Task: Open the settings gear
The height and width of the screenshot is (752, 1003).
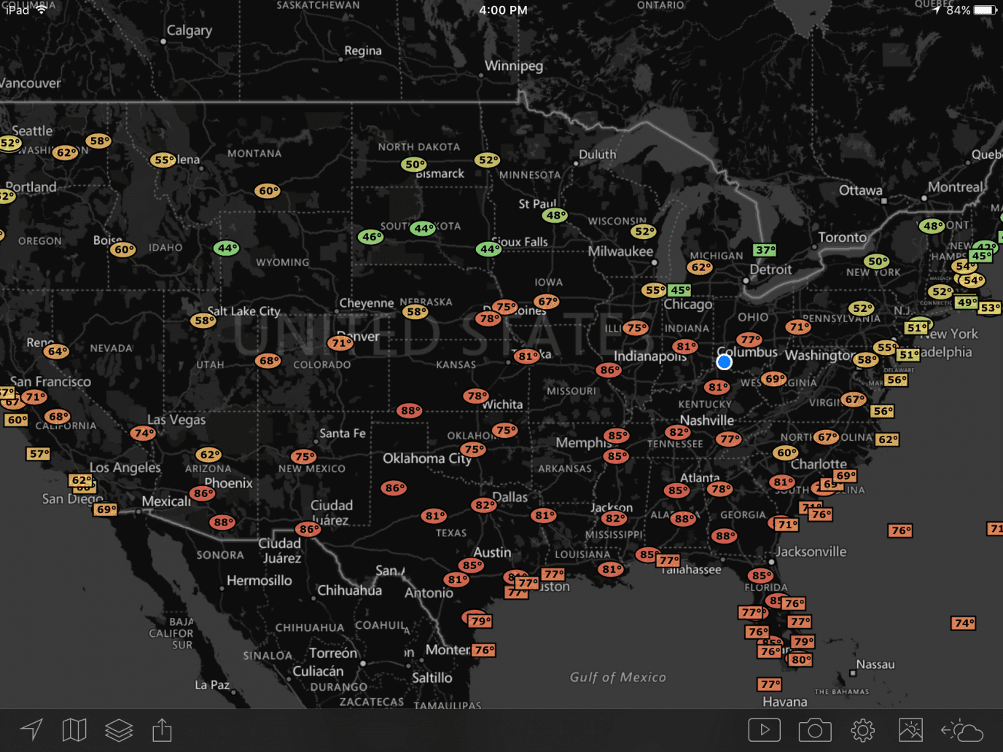Action: click(863, 729)
